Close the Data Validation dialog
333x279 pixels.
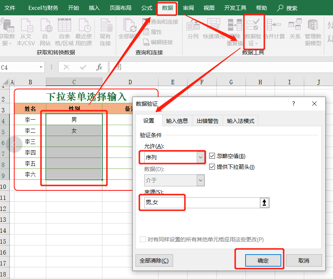pos(314,104)
